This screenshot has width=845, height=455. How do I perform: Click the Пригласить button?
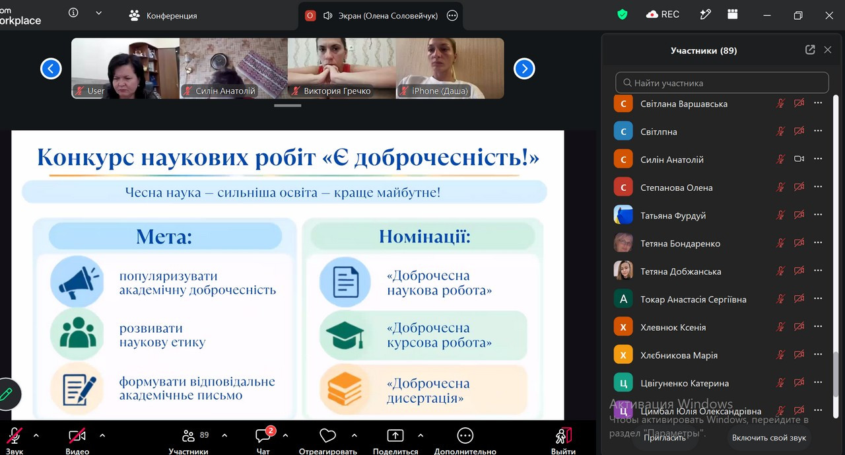(664, 437)
